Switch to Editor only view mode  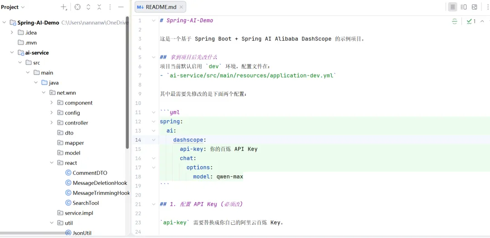[452, 7]
